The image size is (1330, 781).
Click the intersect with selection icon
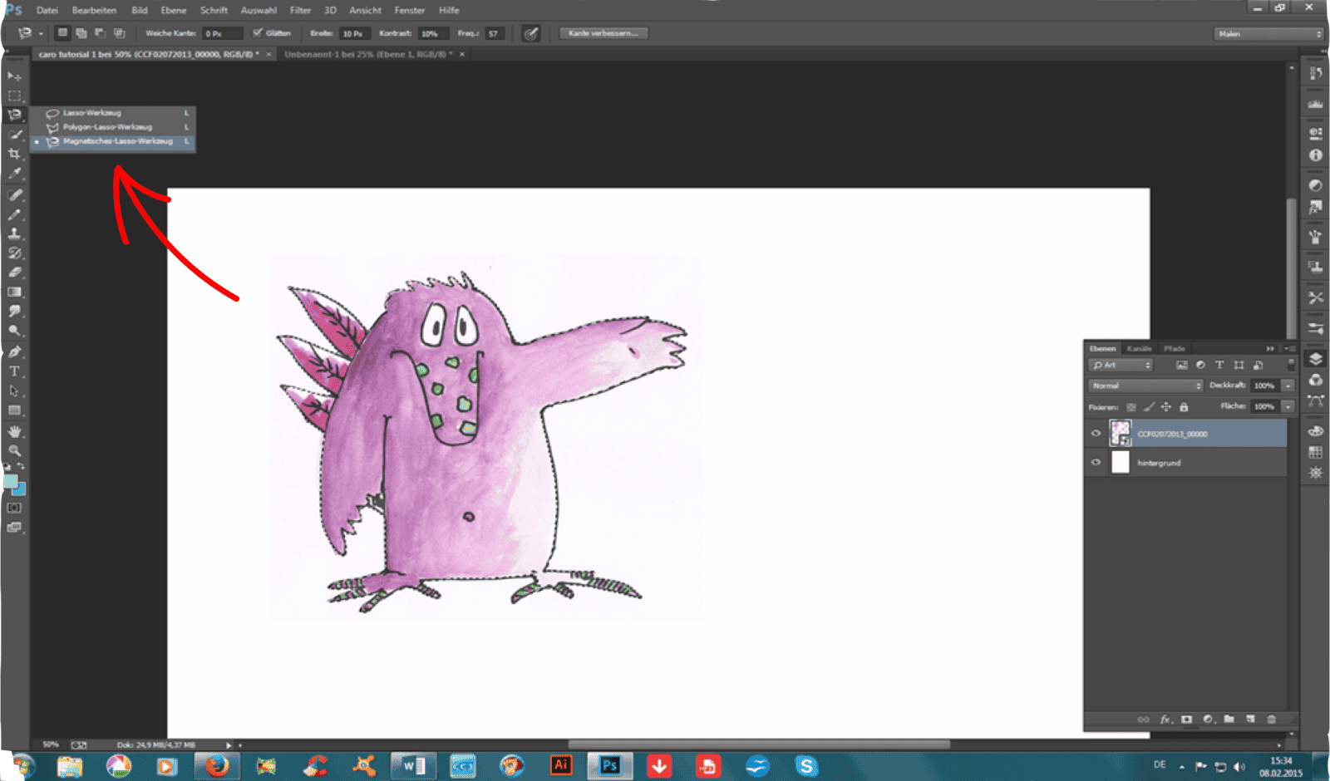click(119, 33)
